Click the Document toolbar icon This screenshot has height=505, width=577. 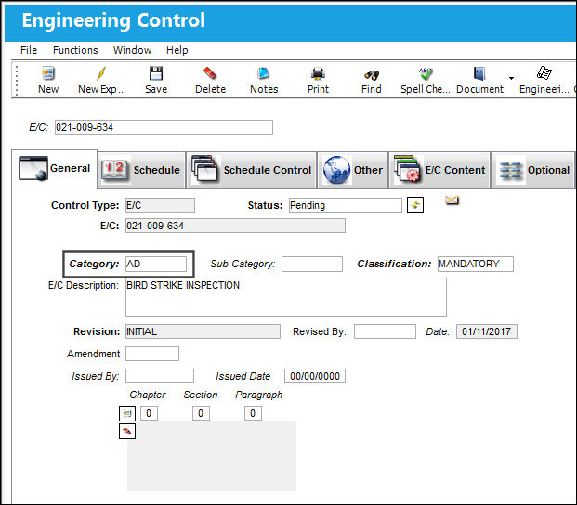479,73
